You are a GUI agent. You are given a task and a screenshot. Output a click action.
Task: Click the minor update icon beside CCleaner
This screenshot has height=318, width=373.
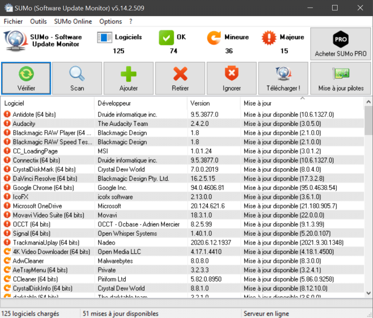[7, 279]
